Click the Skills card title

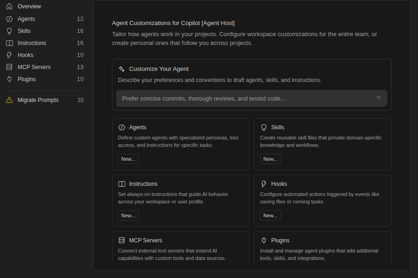point(278,127)
